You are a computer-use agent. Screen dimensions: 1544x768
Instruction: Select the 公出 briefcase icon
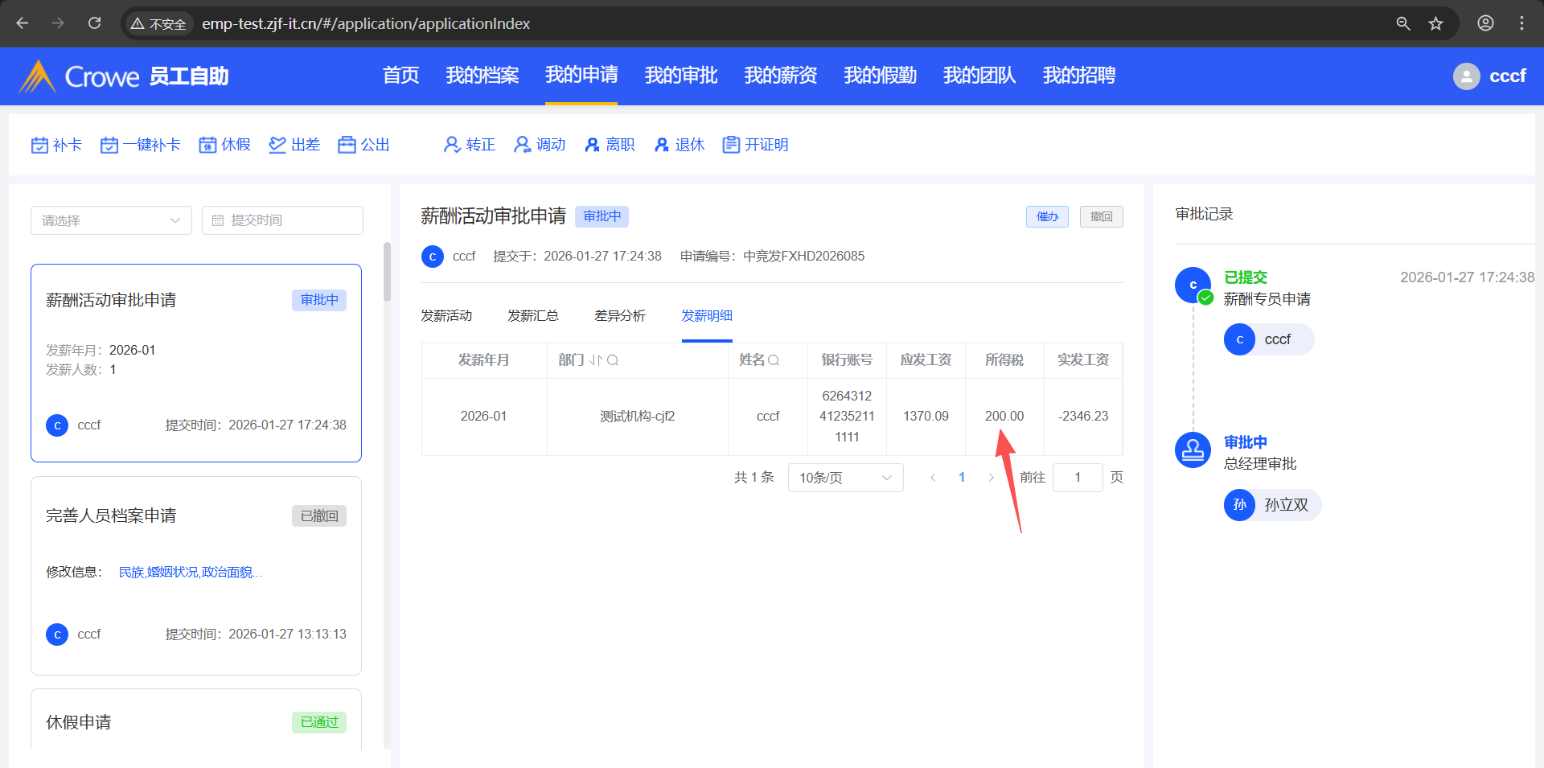tap(347, 145)
